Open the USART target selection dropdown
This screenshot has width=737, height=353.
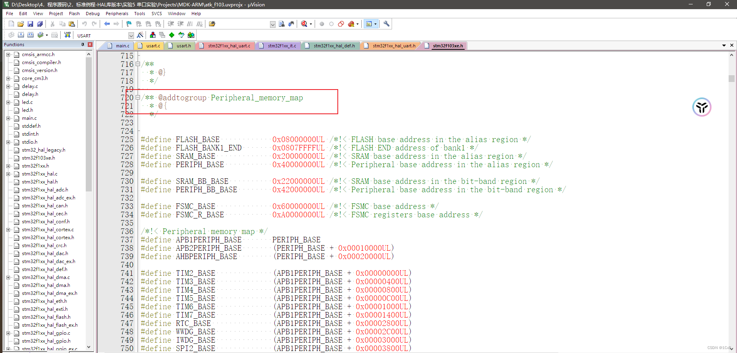click(x=131, y=35)
